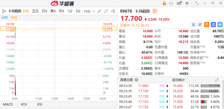
Task: Click the 17.720 price marker label
Action: (7, 28)
